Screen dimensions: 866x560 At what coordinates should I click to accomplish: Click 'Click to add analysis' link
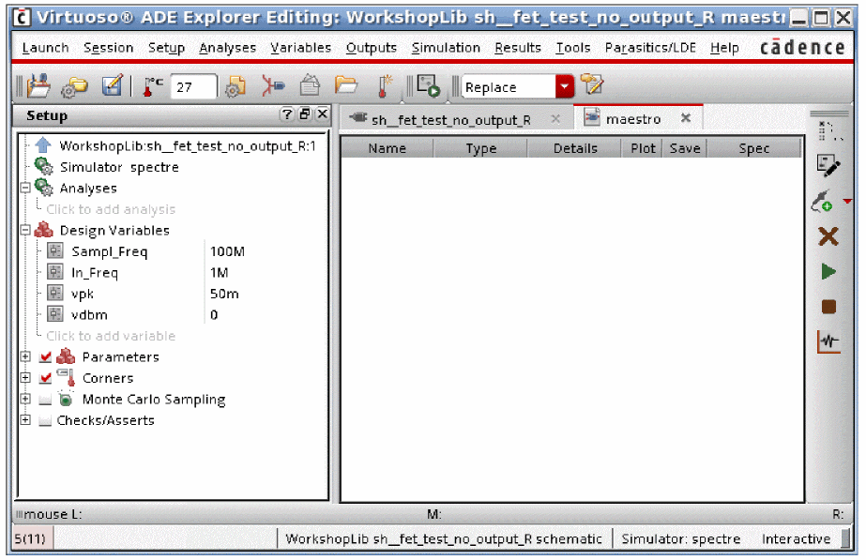[111, 209]
